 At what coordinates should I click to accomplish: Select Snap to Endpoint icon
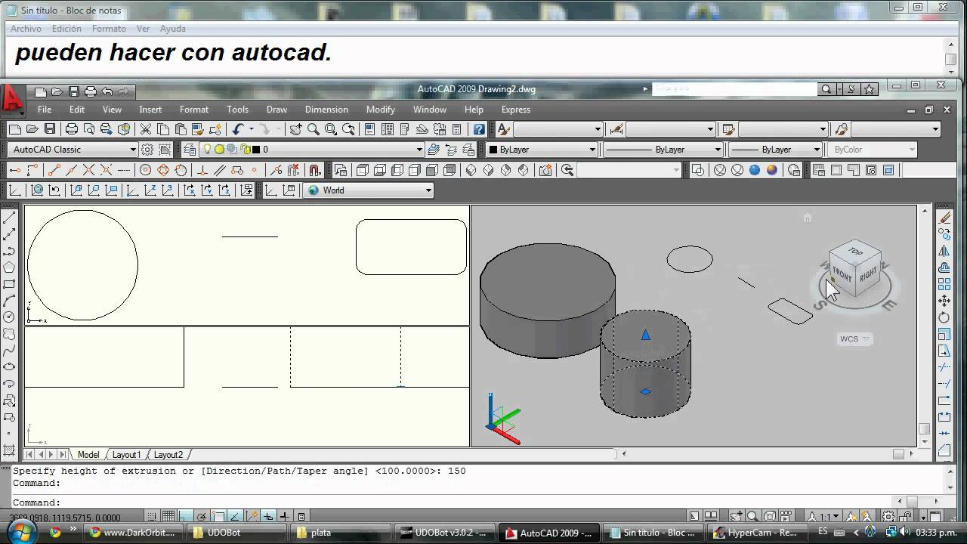54,170
